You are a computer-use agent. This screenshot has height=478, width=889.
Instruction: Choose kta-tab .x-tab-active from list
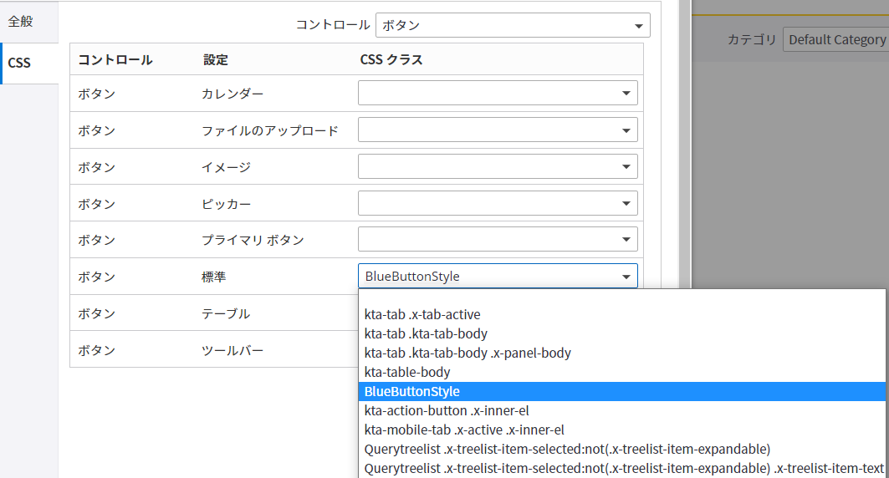click(x=422, y=315)
